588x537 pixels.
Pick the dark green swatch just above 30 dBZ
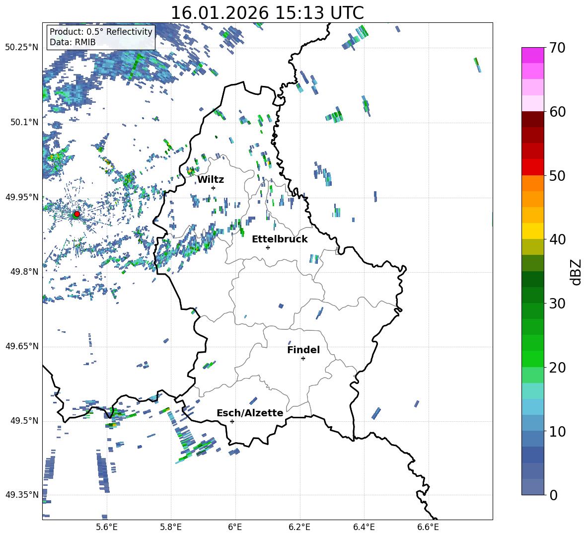coord(532,295)
